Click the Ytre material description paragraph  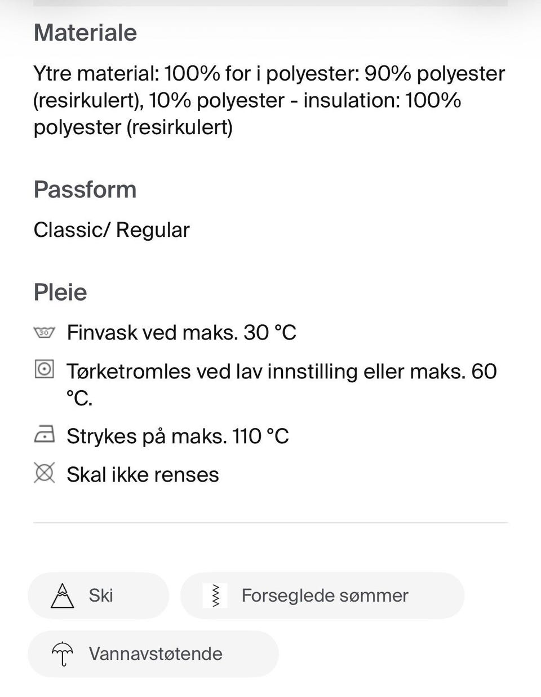pyautogui.click(x=269, y=100)
